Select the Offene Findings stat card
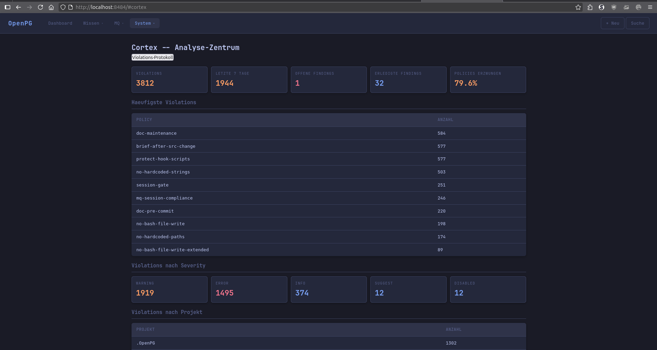This screenshot has width=657, height=350. (328, 80)
